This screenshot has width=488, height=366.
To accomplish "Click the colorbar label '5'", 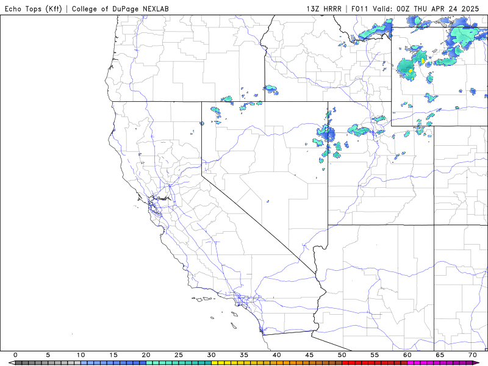I will click(x=48, y=355).
